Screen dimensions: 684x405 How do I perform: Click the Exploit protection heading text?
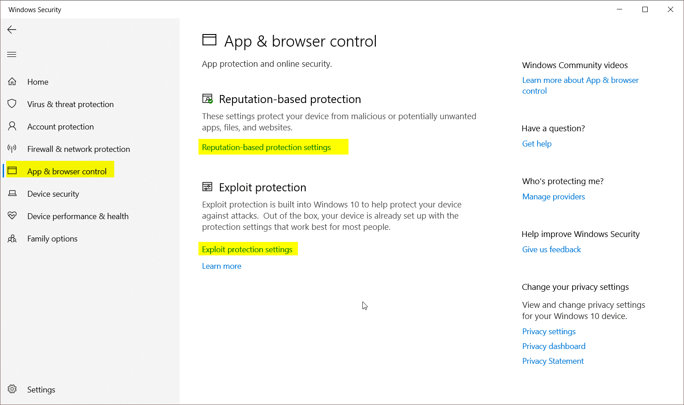pyautogui.click(x=262, y=187)
